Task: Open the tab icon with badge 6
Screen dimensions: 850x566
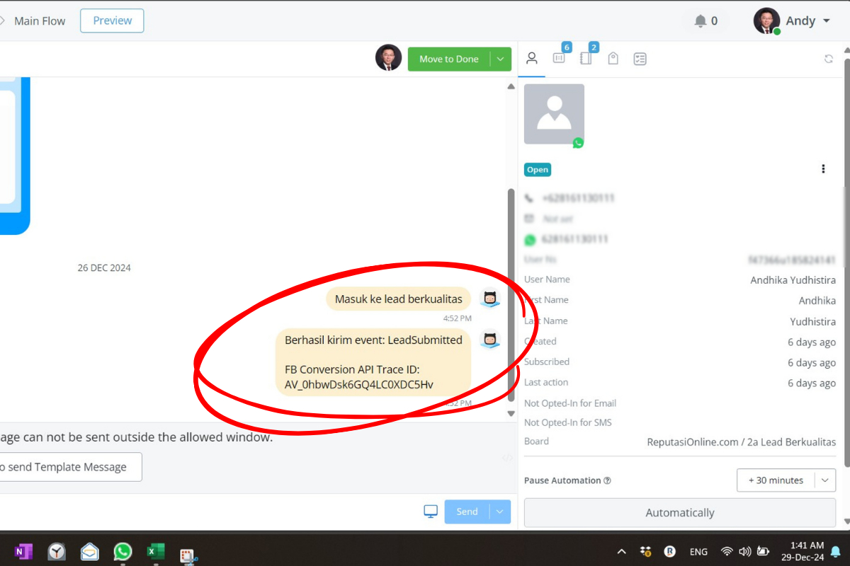Action: coord(559,59)
